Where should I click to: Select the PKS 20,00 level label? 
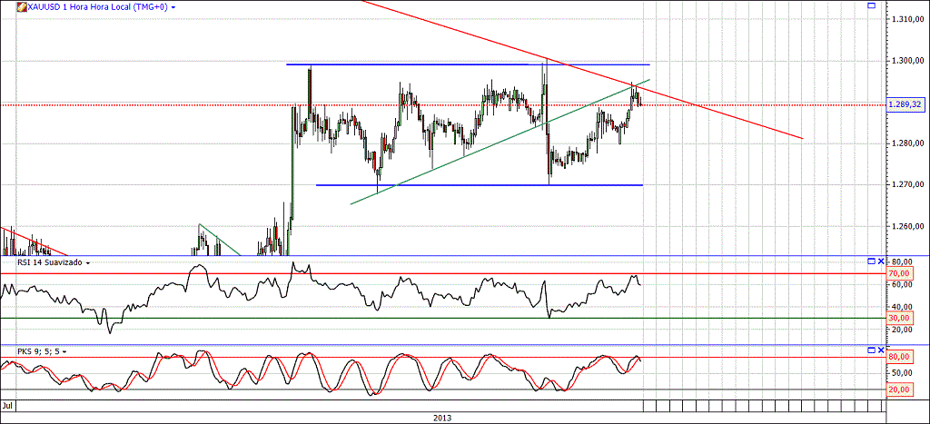click(x=898, y=389)
